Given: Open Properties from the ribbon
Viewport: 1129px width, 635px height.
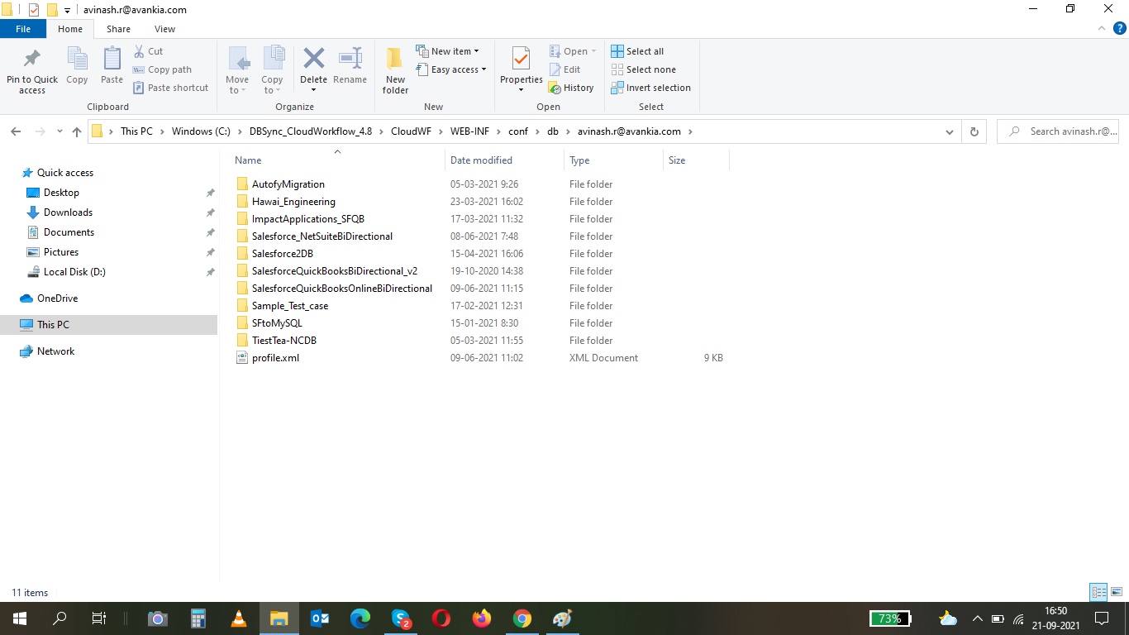Looking at the screenshot, I should pos(521,60).
